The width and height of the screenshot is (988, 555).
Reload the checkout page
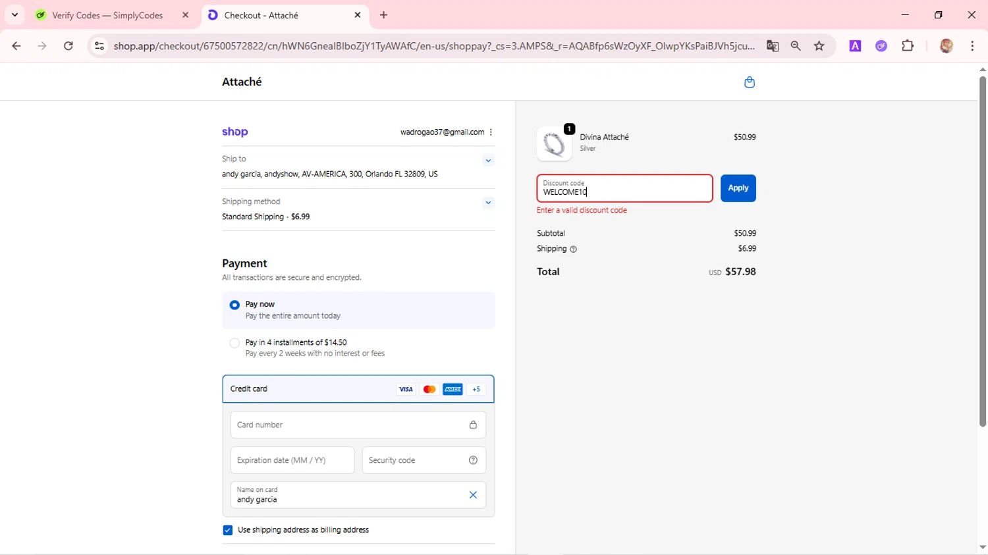click(x=69, y=46)
